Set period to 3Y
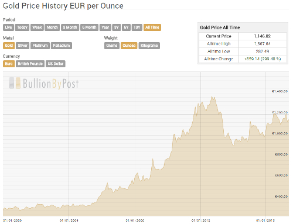 pyautogui.click(x=117, y=27)
